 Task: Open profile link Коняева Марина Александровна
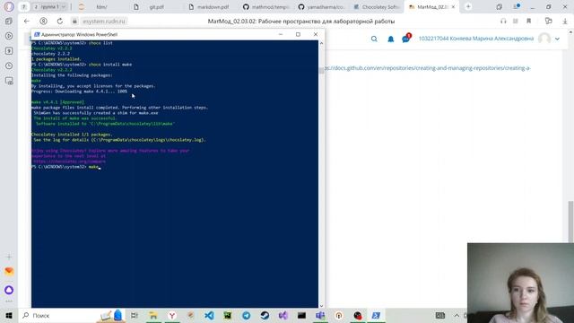[x=476, y=39]
